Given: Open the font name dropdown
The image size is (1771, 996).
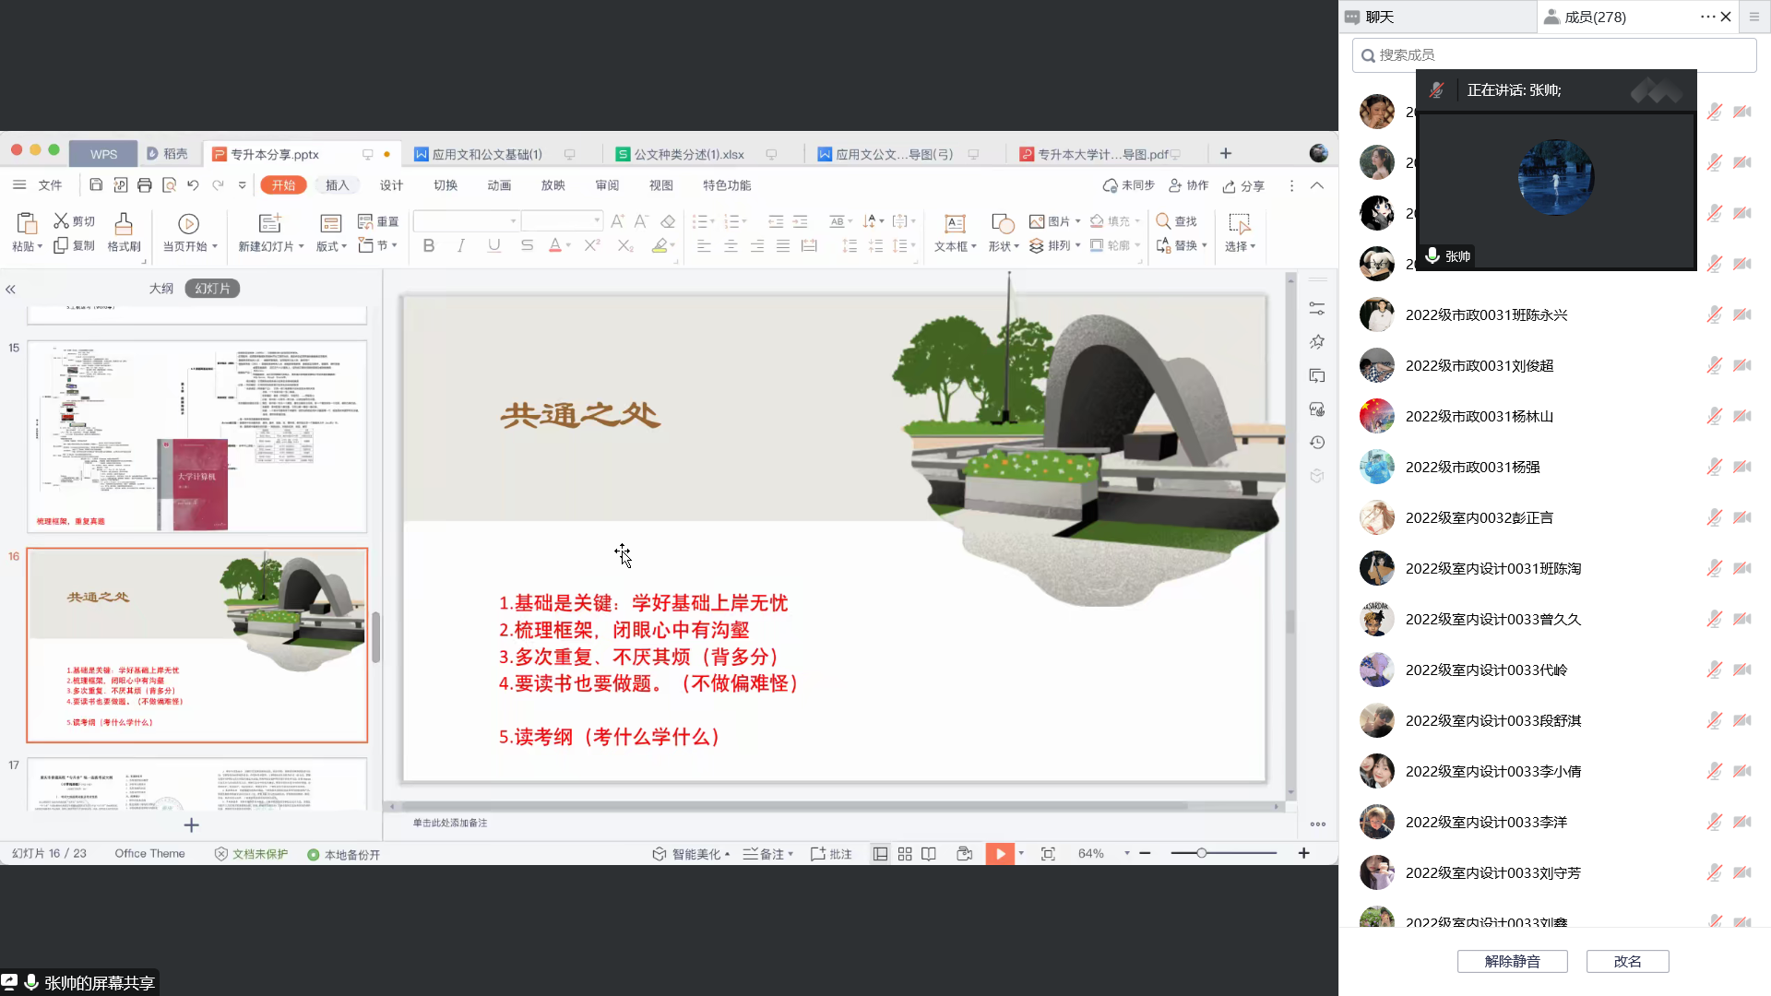Looking at the screenshot, I should point(513,220).
